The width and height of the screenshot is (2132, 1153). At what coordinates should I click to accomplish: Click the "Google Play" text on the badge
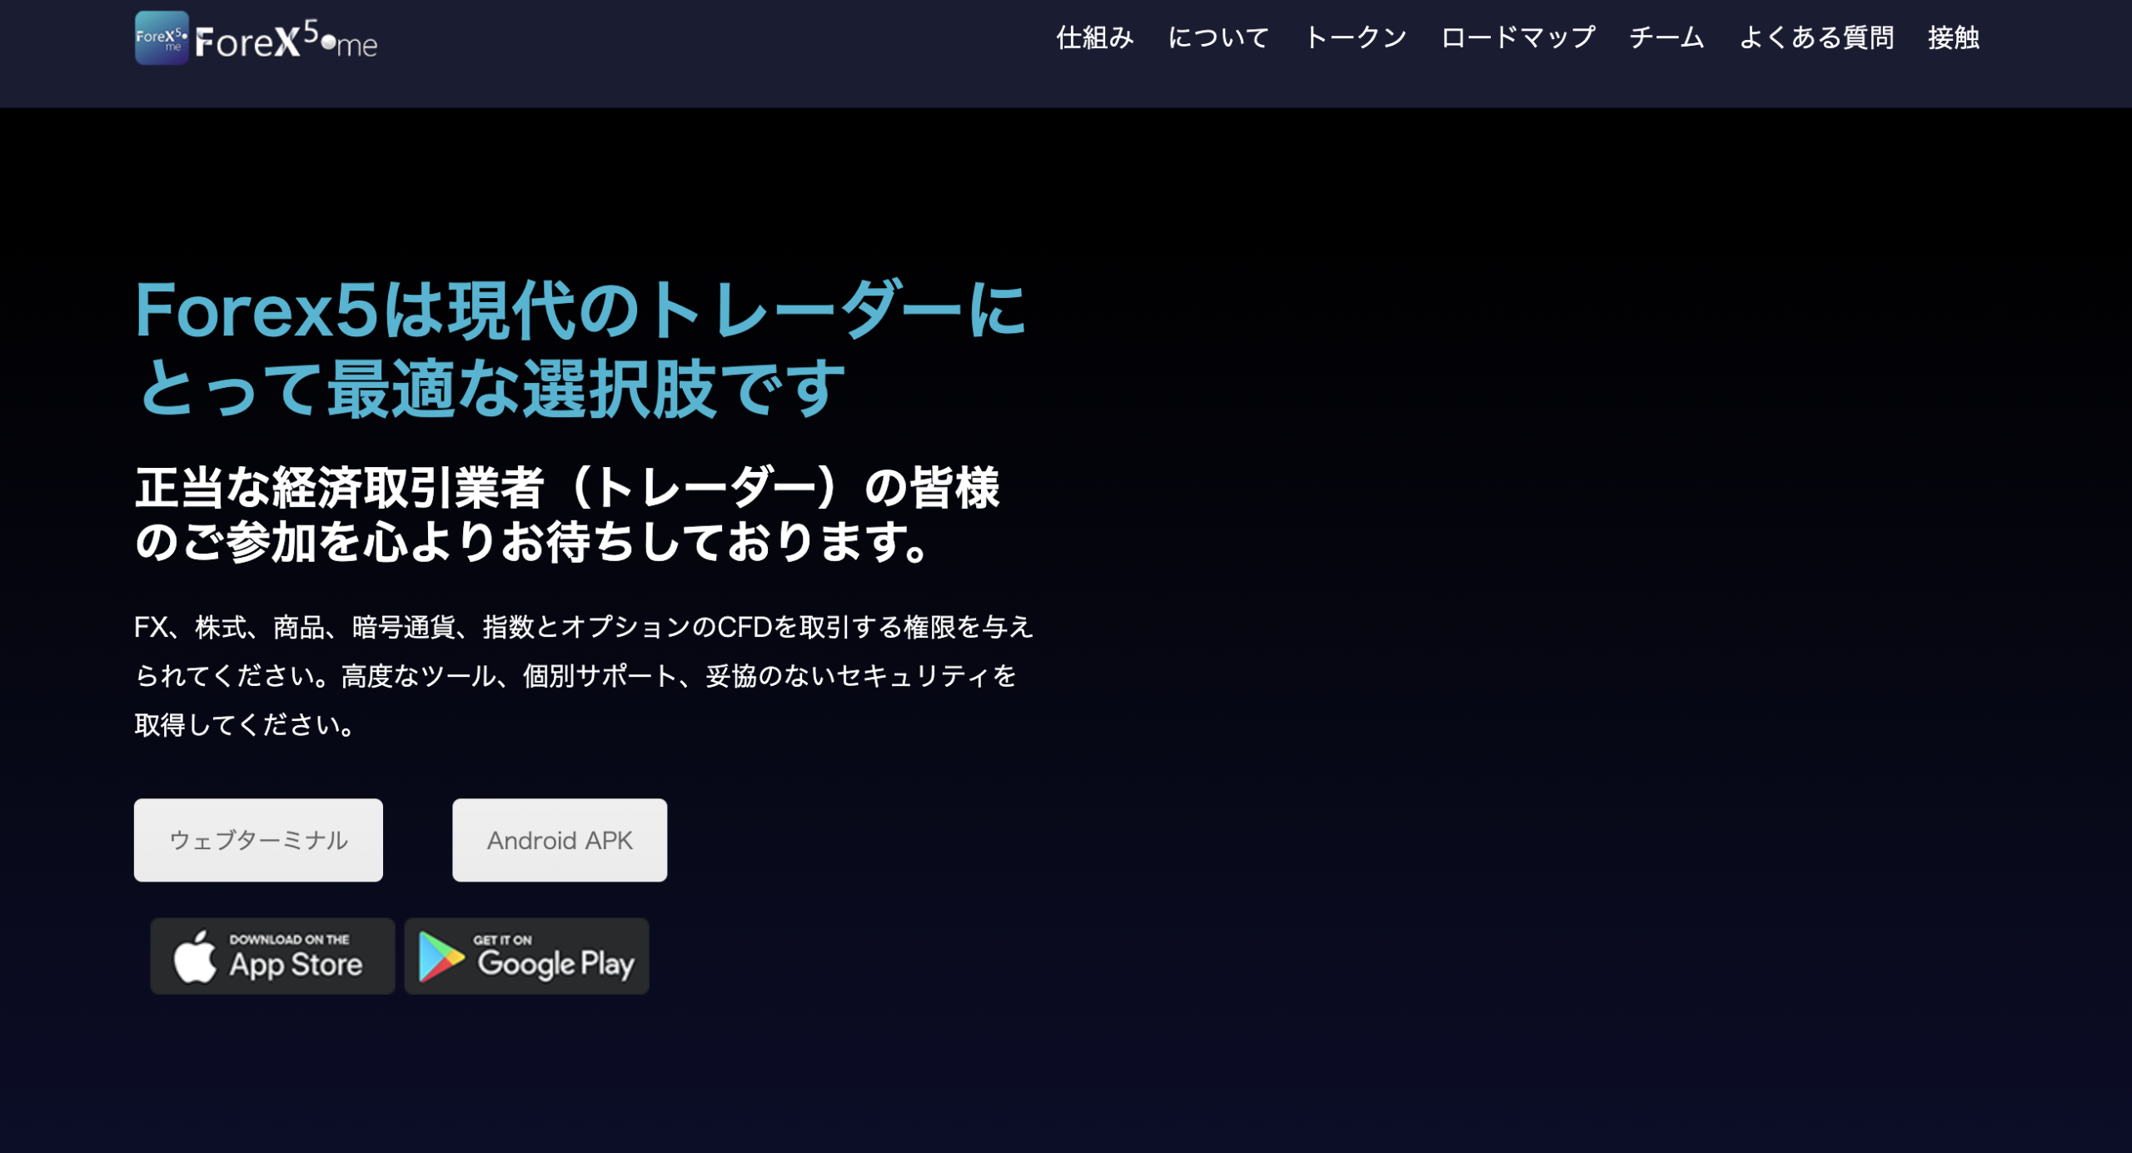tap(555, 964)
